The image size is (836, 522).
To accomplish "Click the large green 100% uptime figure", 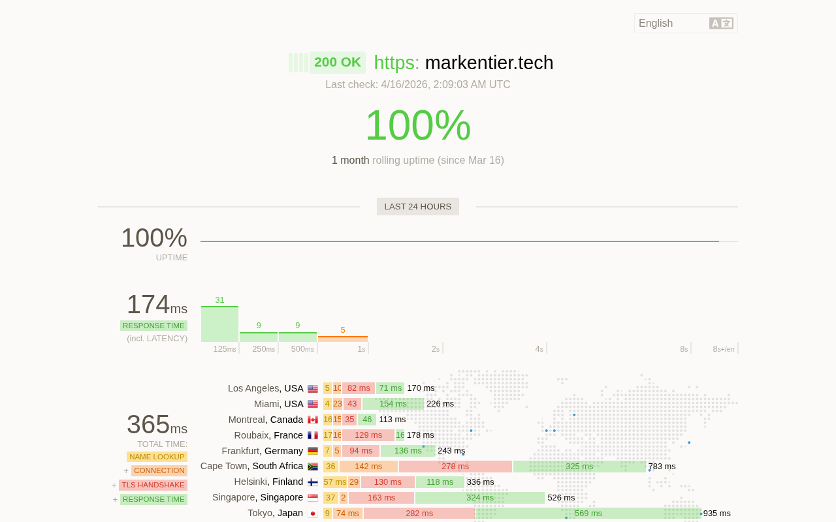I will (418, 125).
